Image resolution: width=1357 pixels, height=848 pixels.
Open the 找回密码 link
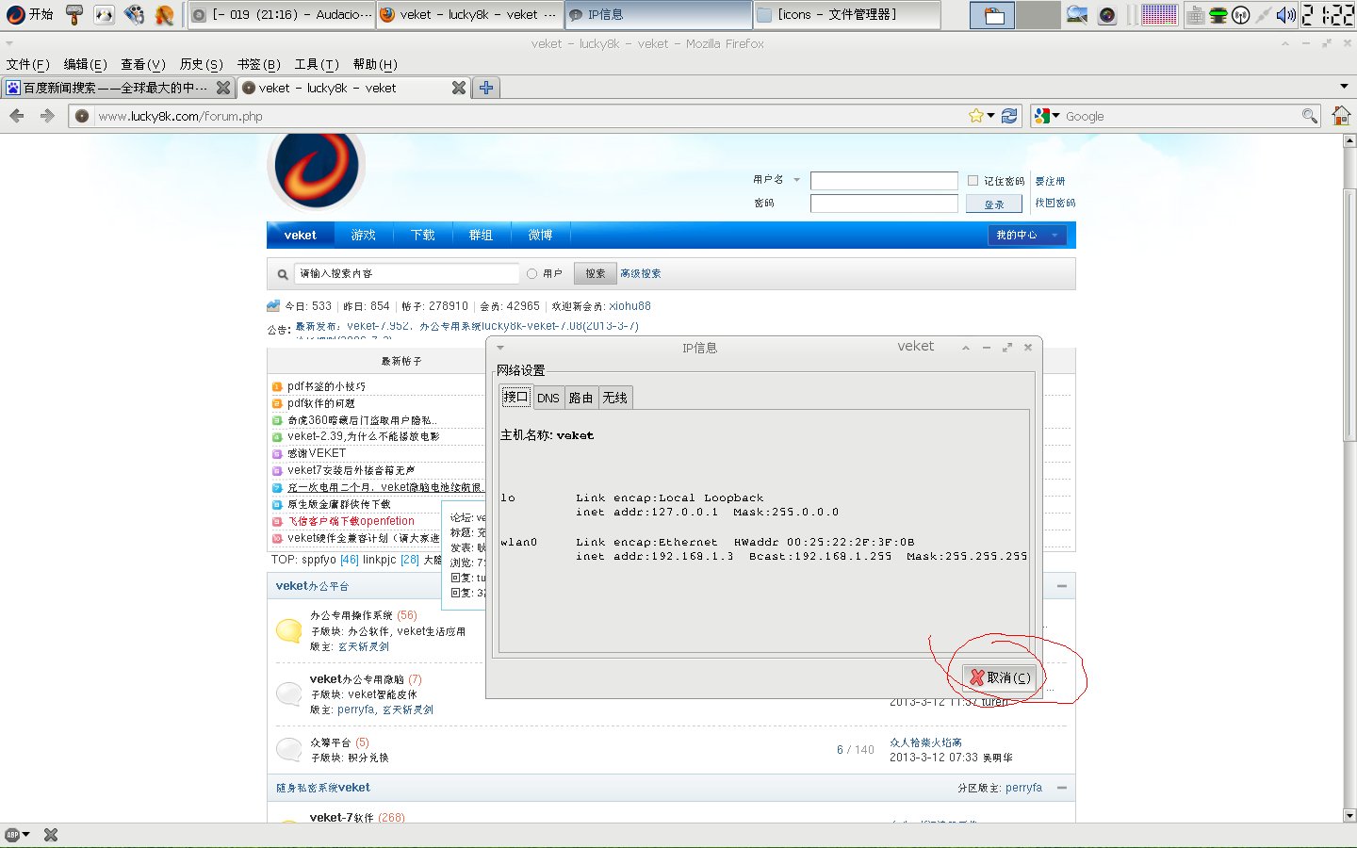pyautogui.click(x=1055, y=204)
